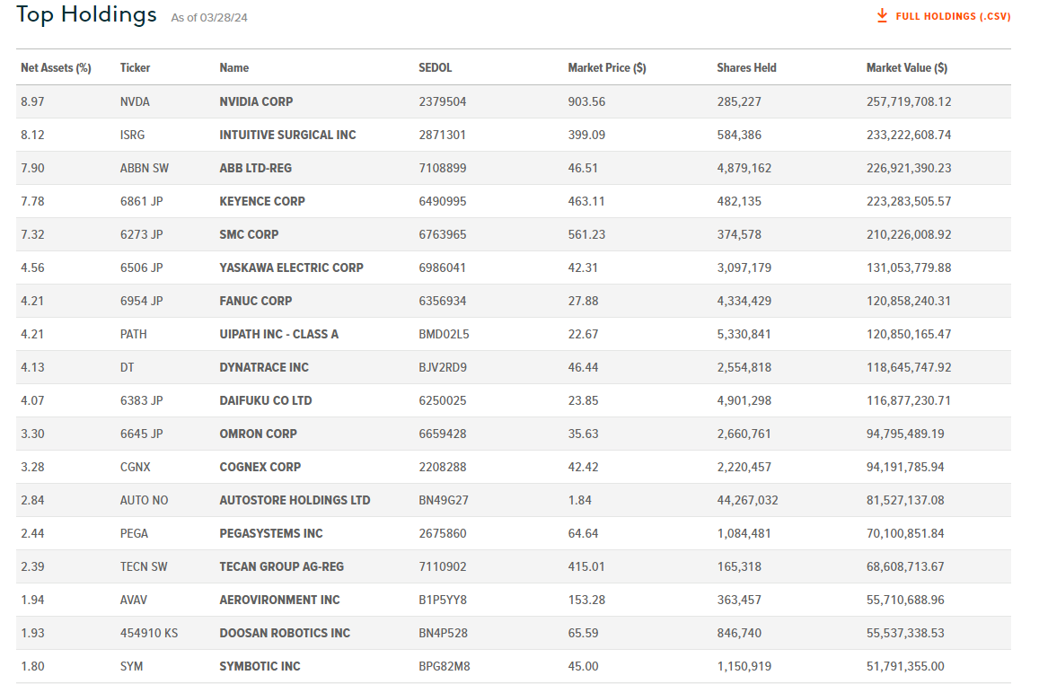Click SEDOL value BJV2RD9
The image size is (1039, 684).
(443, 367)
